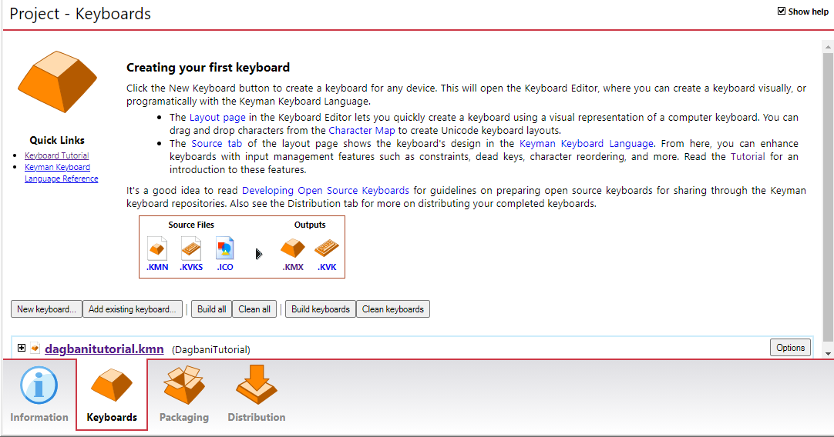Click the .KVK file extension label
Viewport: 834px width, 437px height.
327,267
